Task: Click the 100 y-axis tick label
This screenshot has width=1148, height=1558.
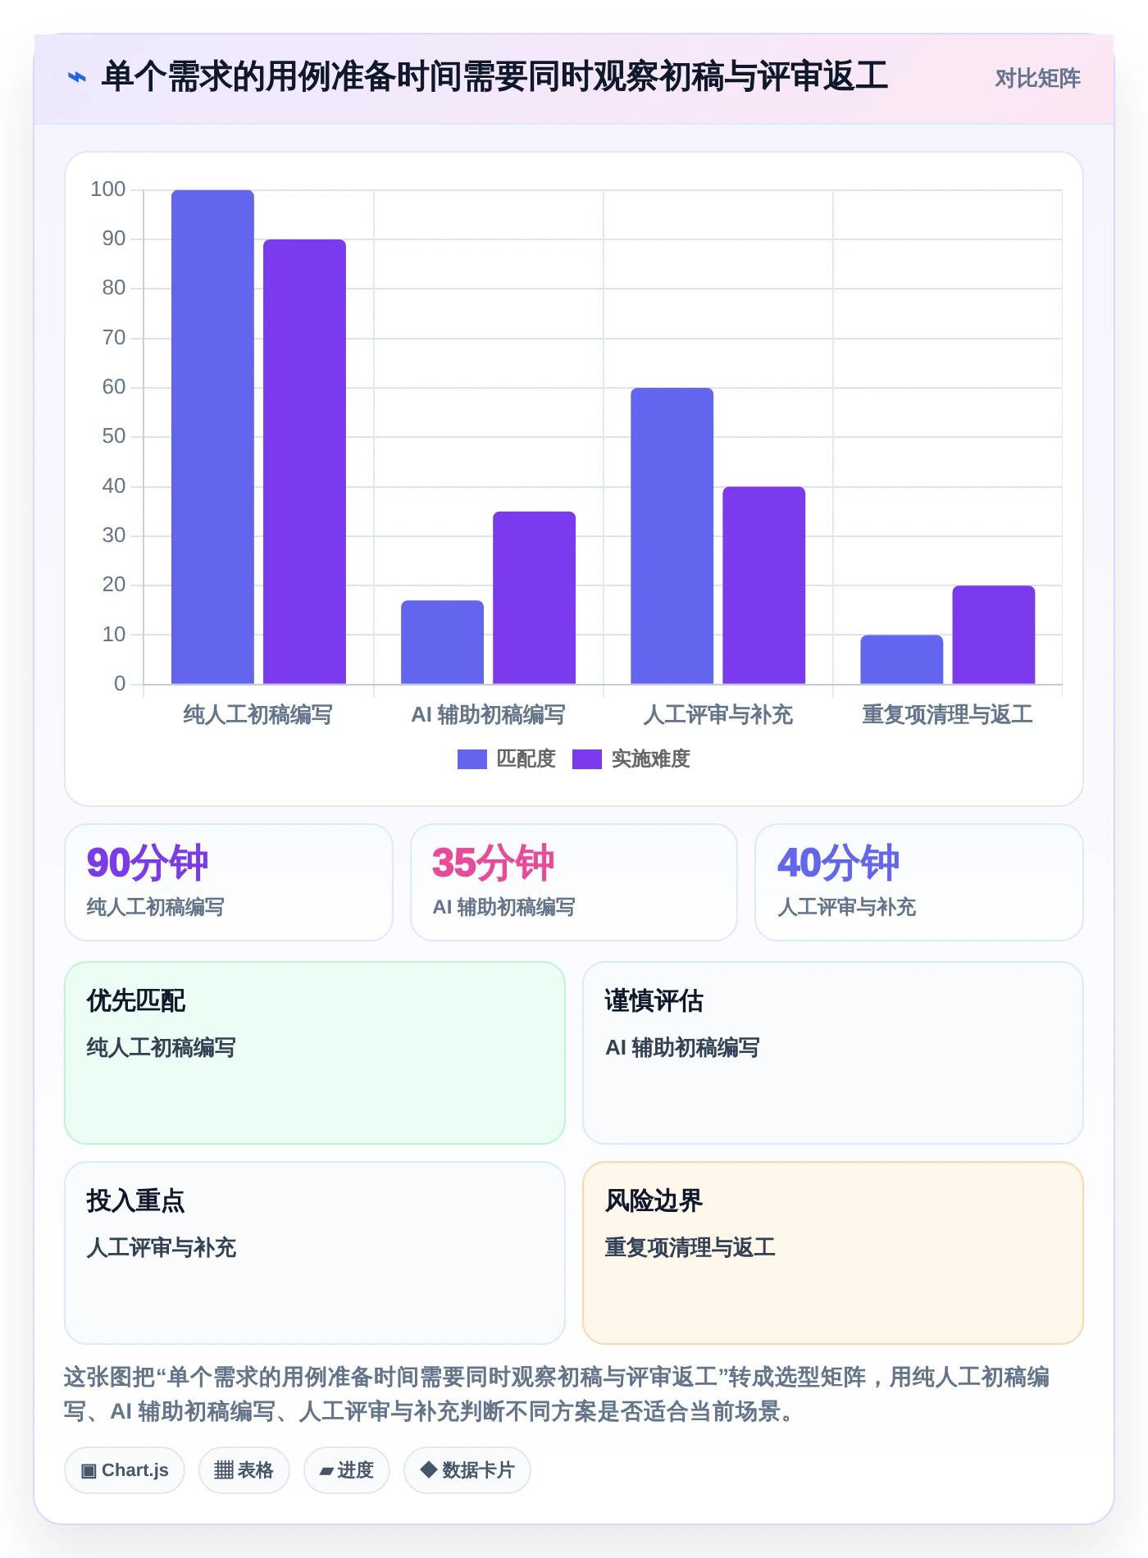Action: tap(108, 189)
